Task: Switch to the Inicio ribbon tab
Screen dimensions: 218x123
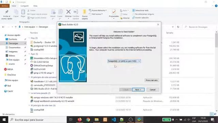Action: click(14, 6)
